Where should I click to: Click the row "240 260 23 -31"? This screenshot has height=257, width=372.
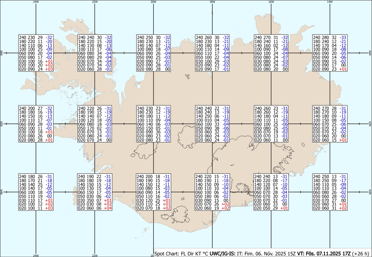pos(271,108)
